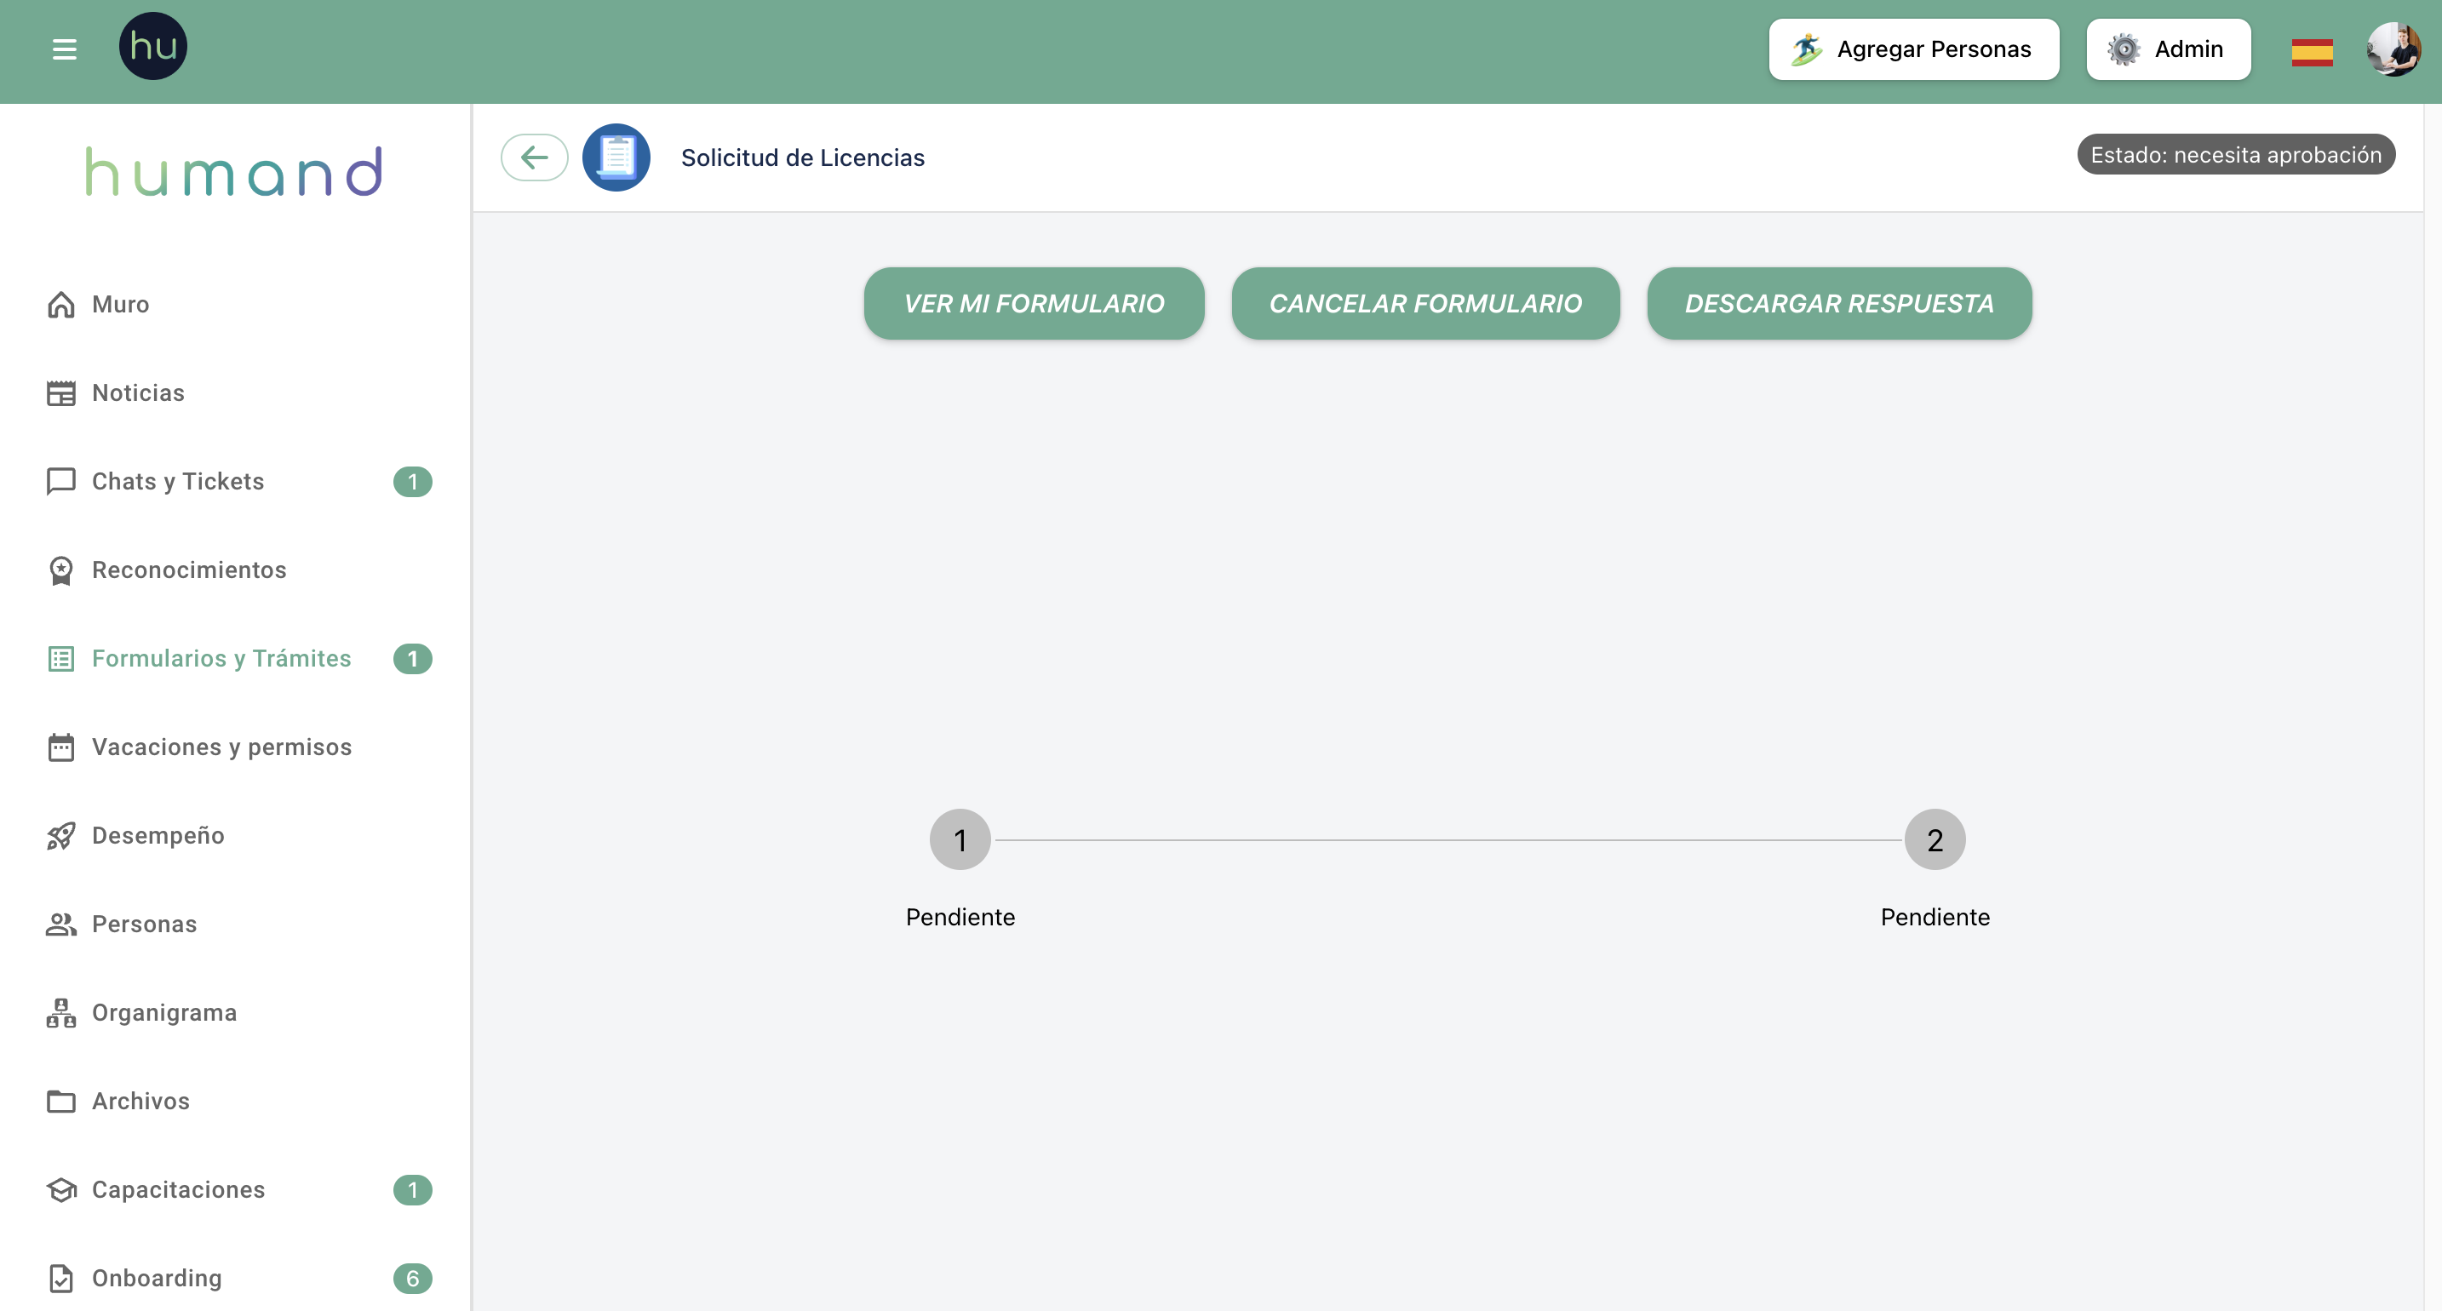The height and width of the screenshot is (1311, 2442).
Task: Click DESCARGAR RESPUESTA button
Action: click(x=1839, y=303)
